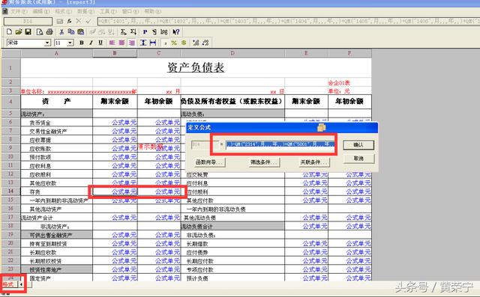The image size is (480, 297).
Task: Click the 资产负债表 title cell
Action: [x=196, y=68]
